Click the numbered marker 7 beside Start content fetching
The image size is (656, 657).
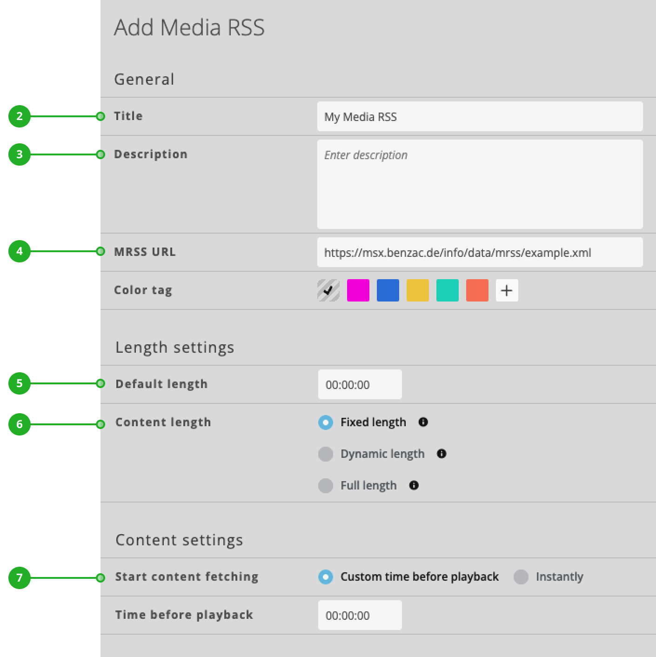click(19, 577)
